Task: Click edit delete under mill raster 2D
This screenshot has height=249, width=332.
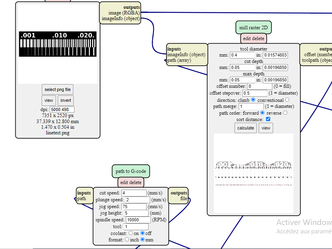Action: [254, 38]
